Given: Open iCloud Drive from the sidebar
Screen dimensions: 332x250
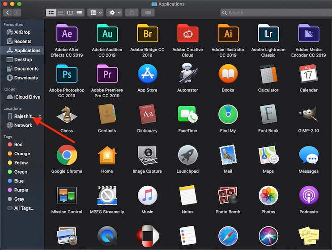Looking at the screenshot, I should click(x=27, y=97).
